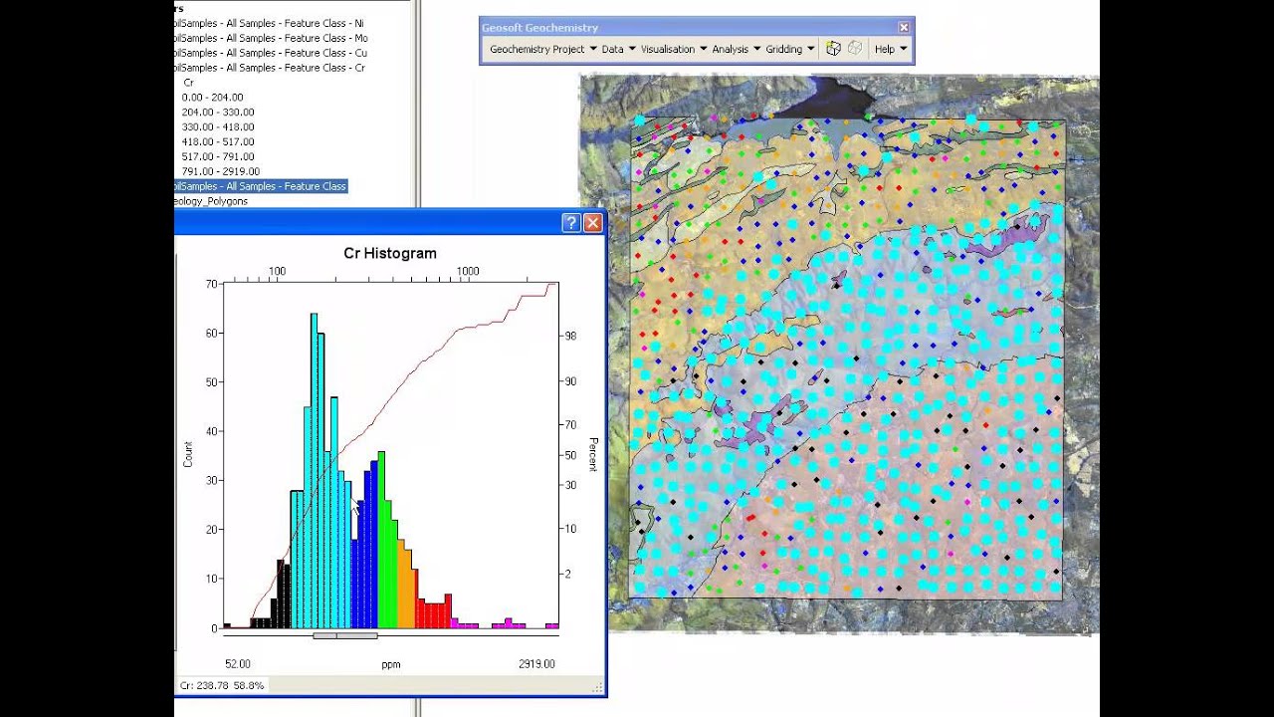
Task: Select the Geology_Polygons layer entry
Action: click(x=211, y=201)
